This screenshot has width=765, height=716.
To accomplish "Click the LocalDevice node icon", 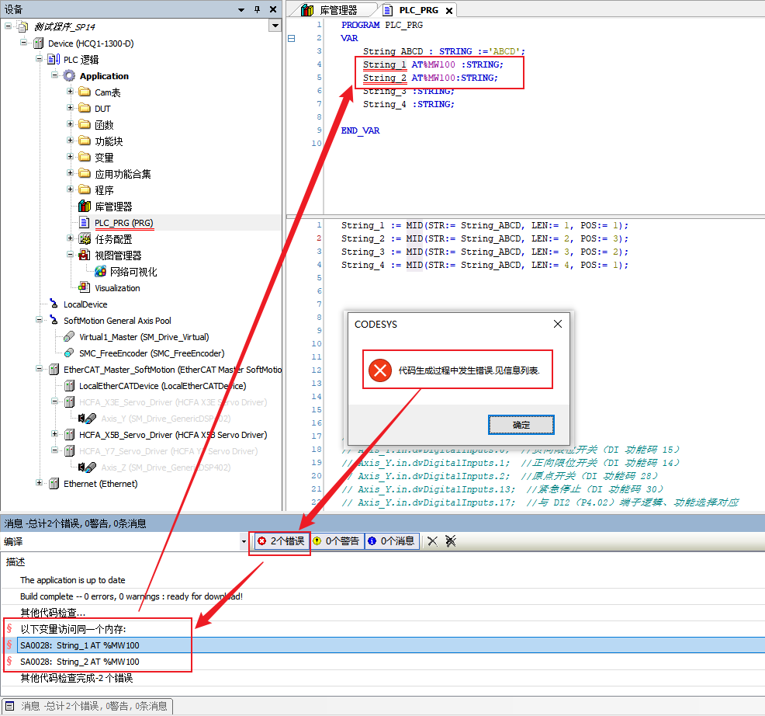I will tap(53, 304).
